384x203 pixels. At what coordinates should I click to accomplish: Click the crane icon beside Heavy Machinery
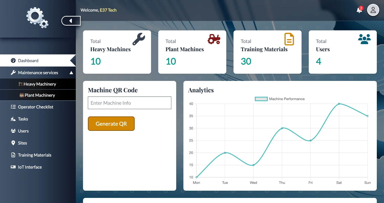(x=21, y=84)
